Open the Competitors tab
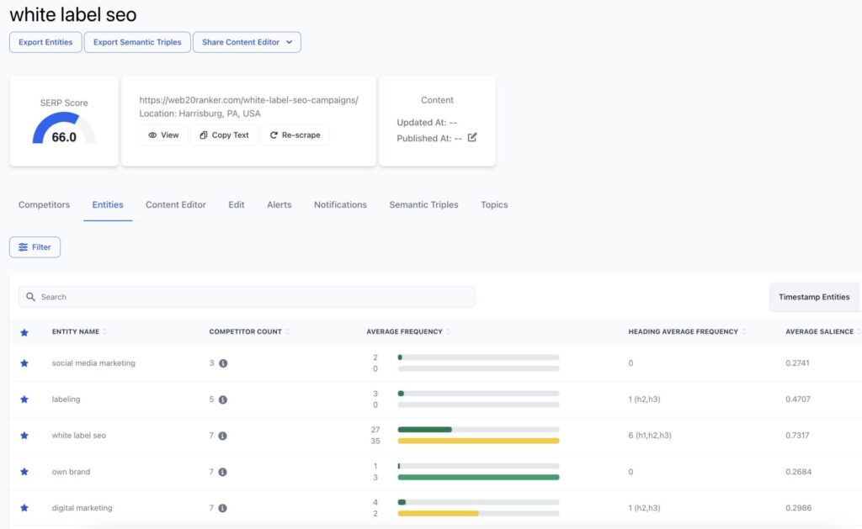Viewport: 862px width, 529px height. click(x=44, y=204)
